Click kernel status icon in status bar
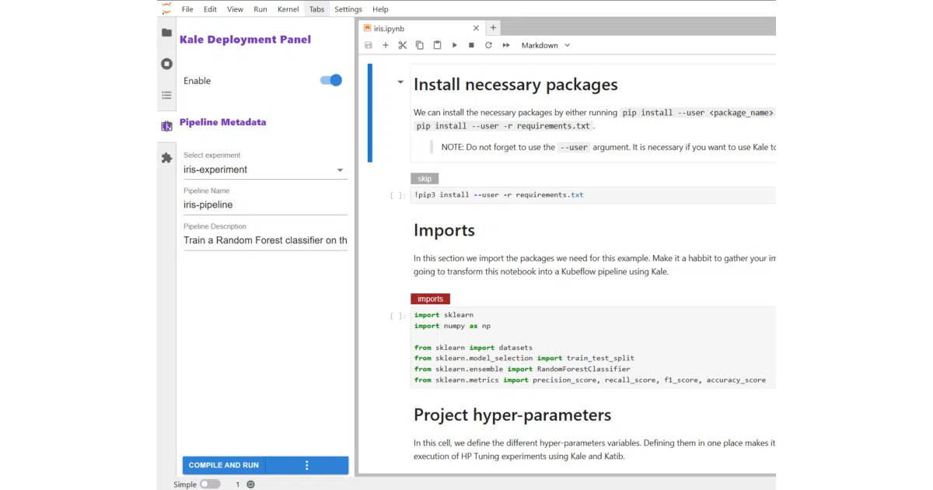Viewport: 933px width, 490px height. (250, 485)
